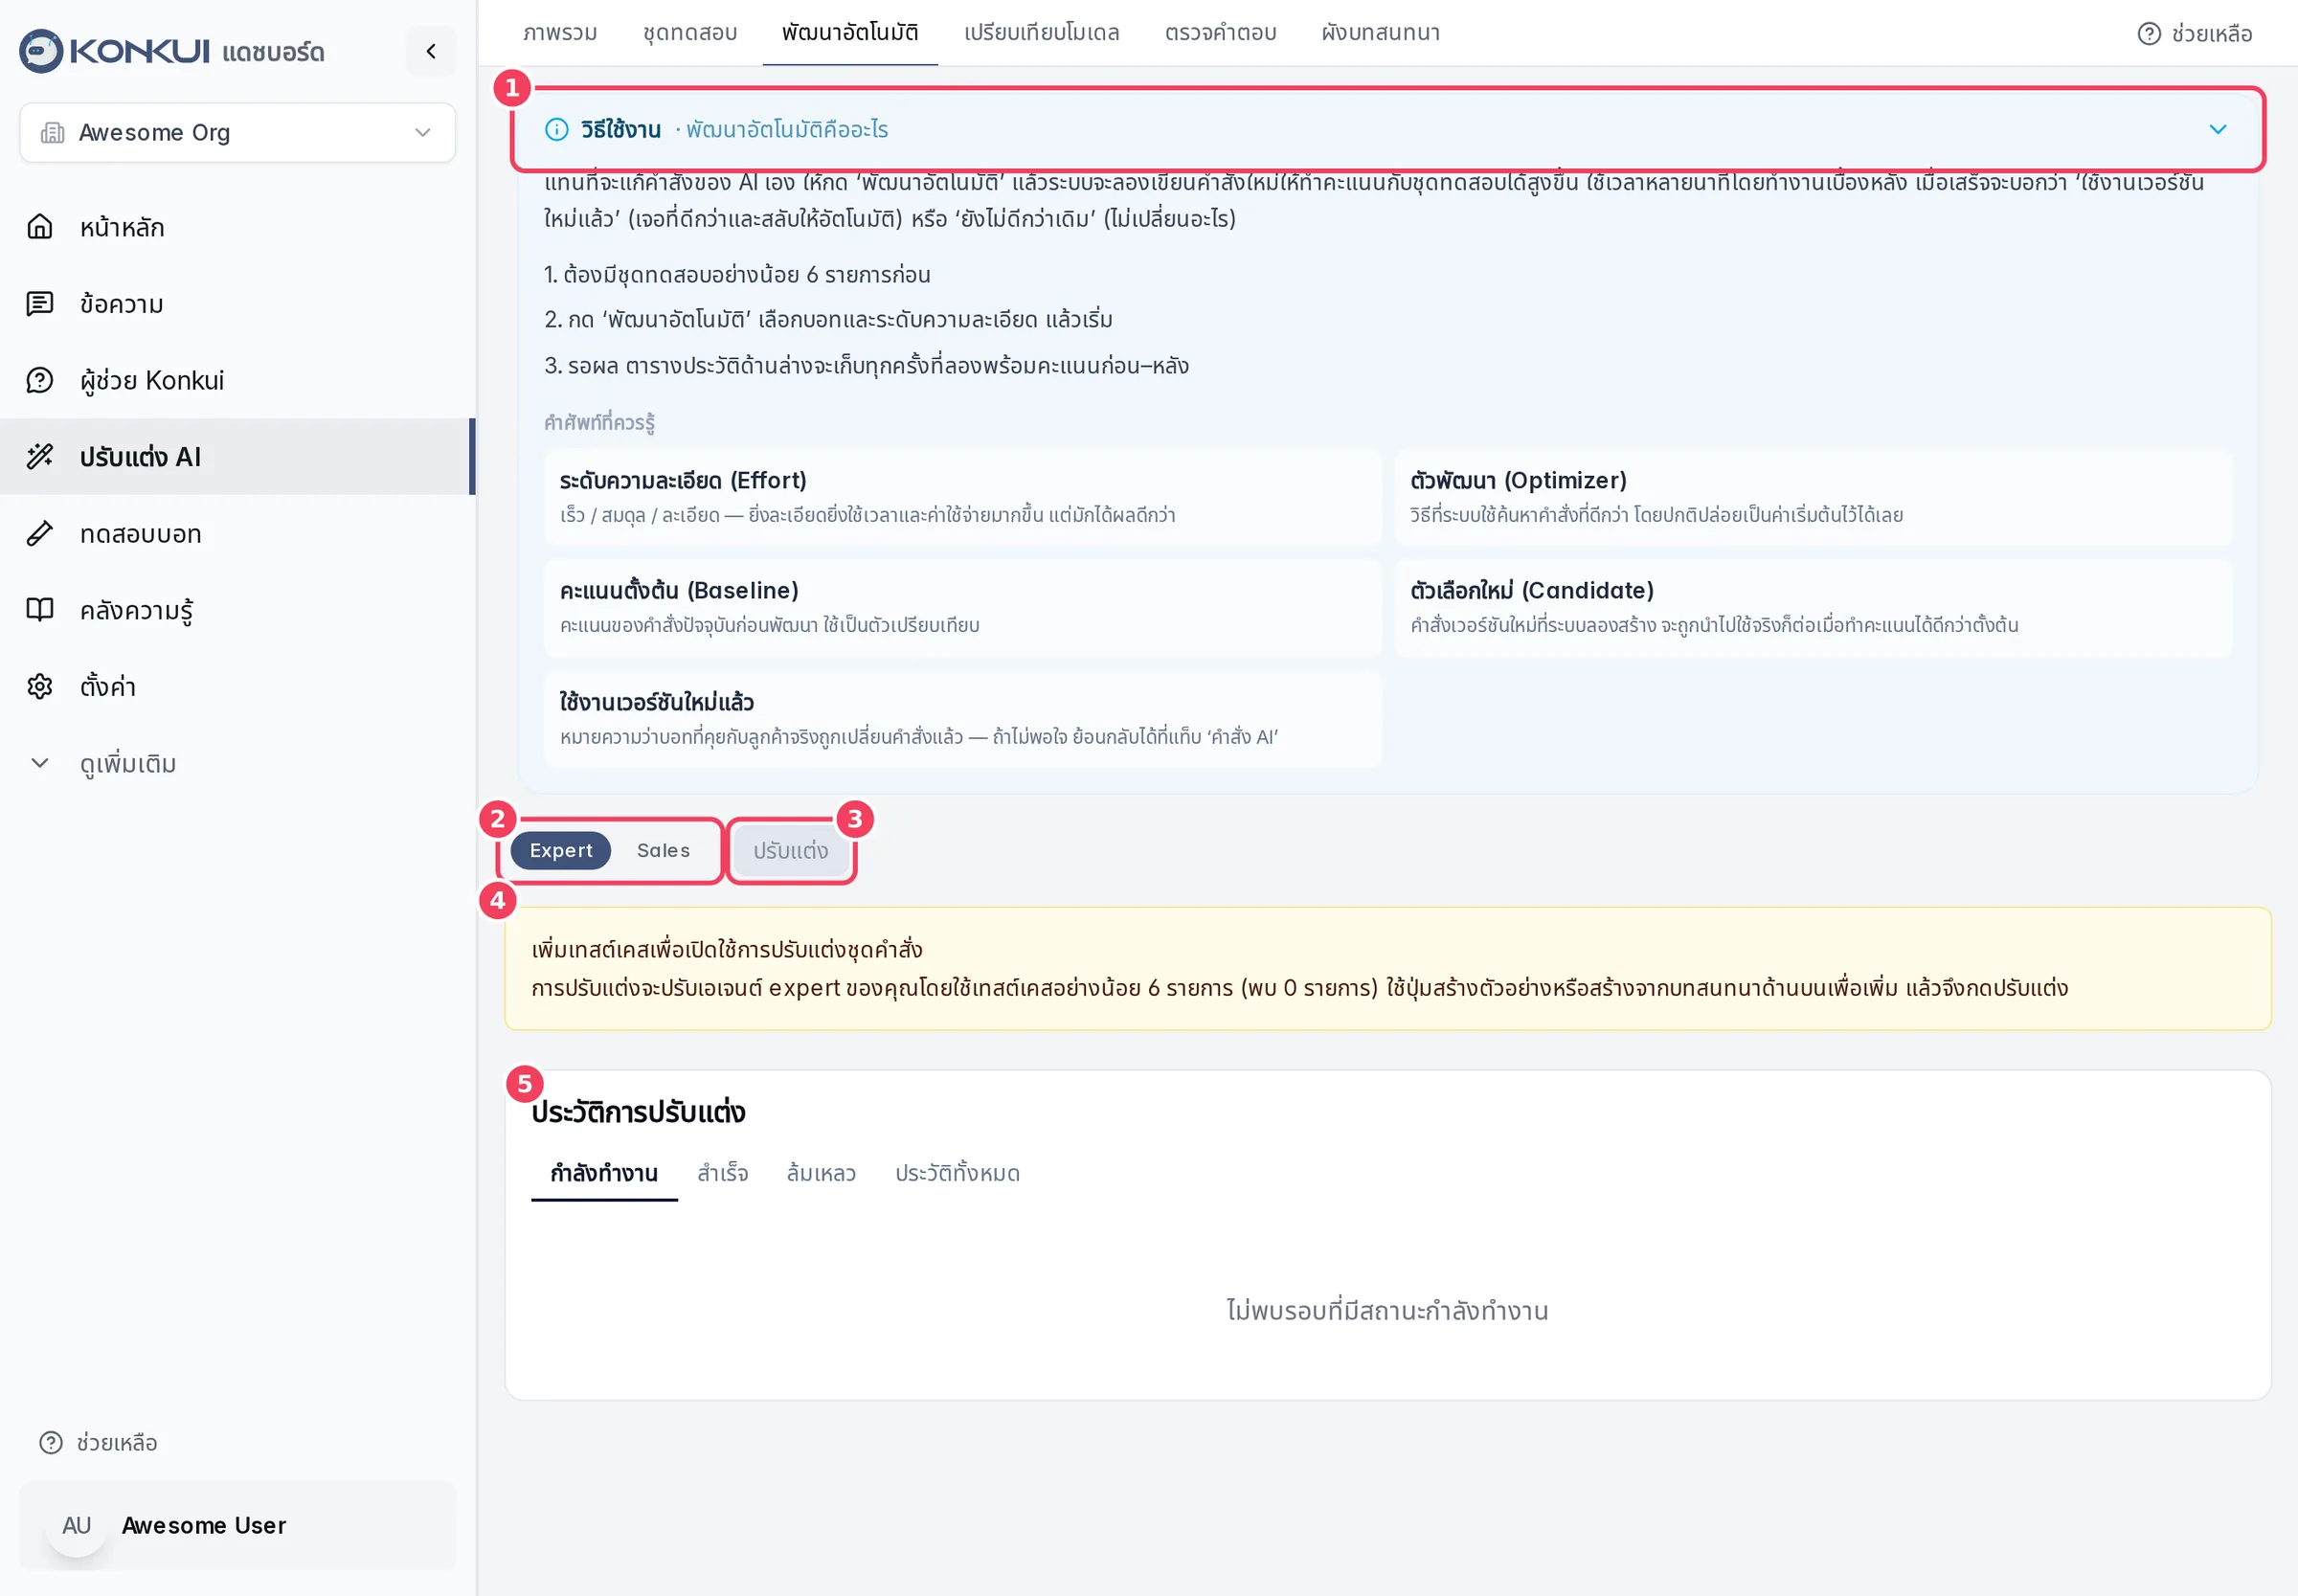Open ช่วยเหลือ at the sidebar bottom
This screenshot has height=1596, width=2298.
coord(99,1443)
